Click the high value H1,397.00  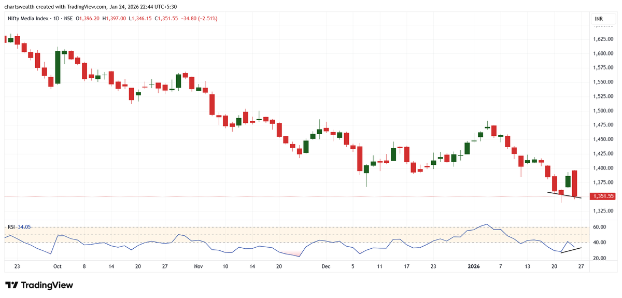pos(114,19)
